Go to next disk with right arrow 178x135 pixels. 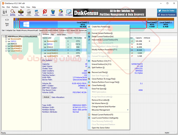(x=8, y=20)
